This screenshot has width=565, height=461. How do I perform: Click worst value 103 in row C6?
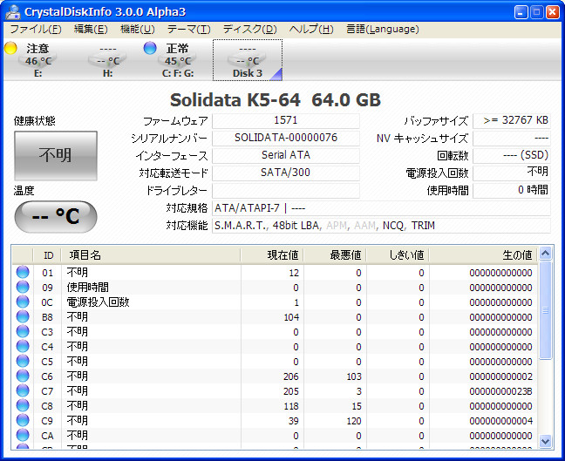coord(354,376)
